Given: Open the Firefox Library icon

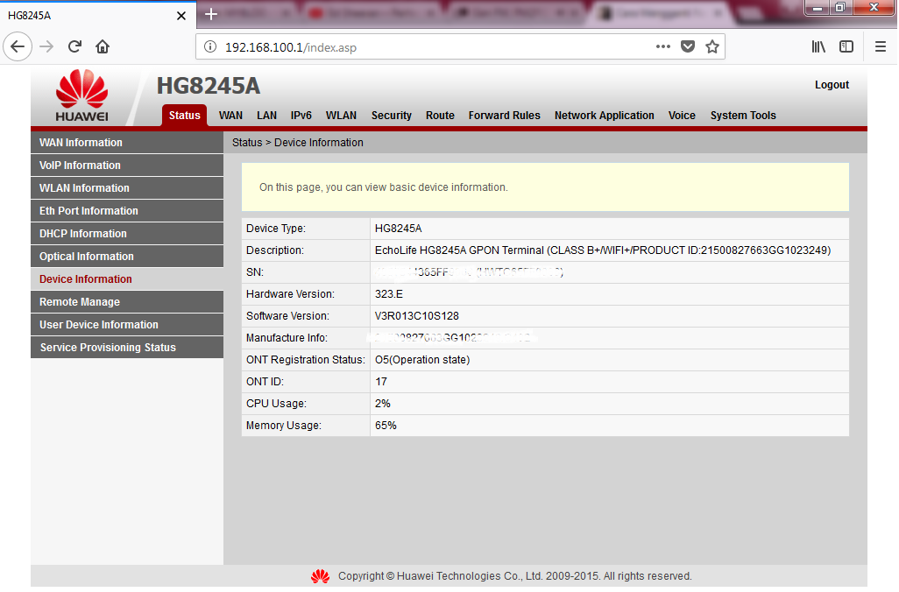Looking at the screenshot, I should [818, 46].
